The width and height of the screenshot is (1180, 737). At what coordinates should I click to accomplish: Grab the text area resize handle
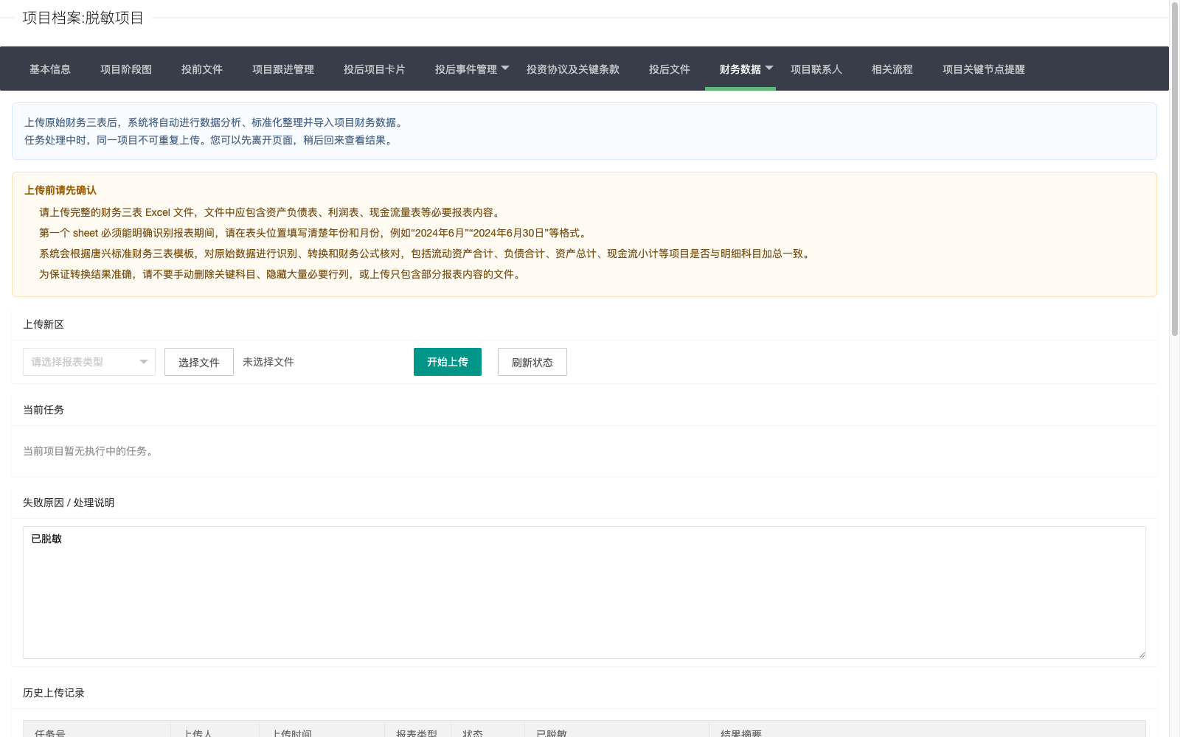1142,654
